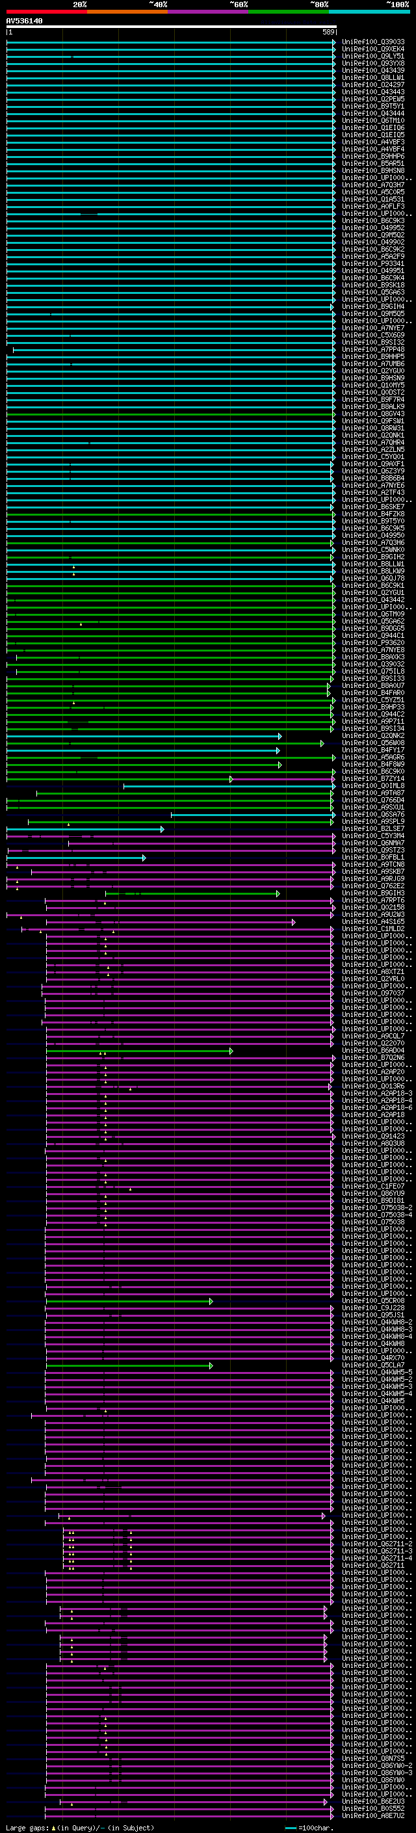Open hit UniRef100_C5WNK0
The width and height of the screenshot is (416, 1833).
click(373, 550)
